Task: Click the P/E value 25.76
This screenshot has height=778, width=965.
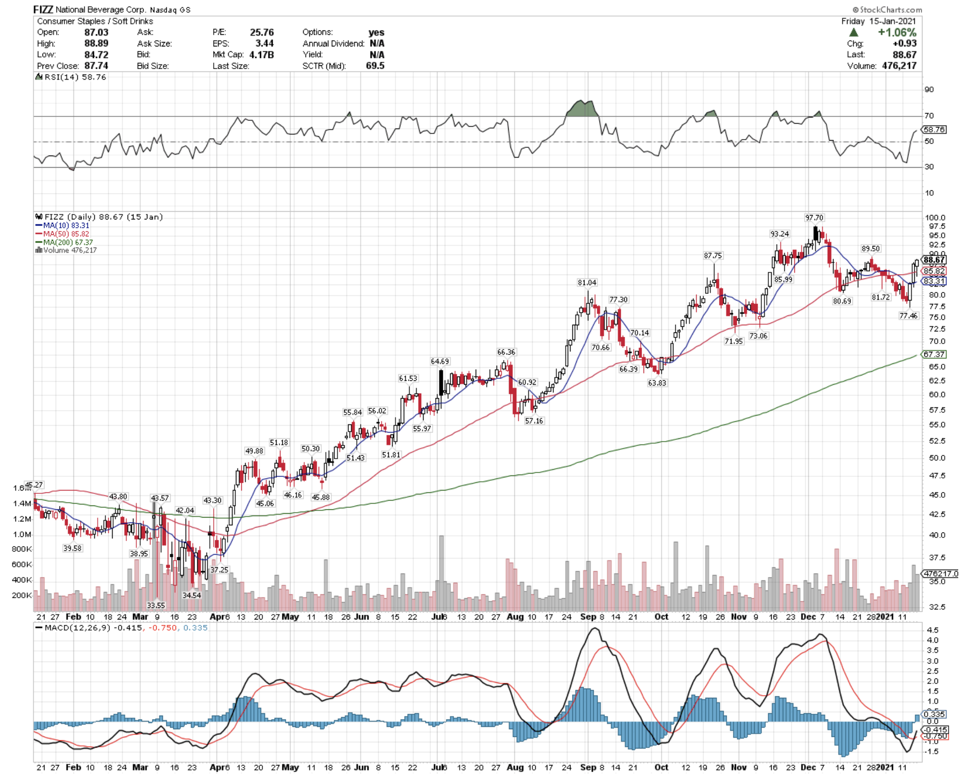Action: click(x=262, y=32)
